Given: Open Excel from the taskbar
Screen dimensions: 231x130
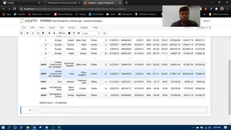Looking at the screenshot, I should pyautogui.click(x=59, y=127).
